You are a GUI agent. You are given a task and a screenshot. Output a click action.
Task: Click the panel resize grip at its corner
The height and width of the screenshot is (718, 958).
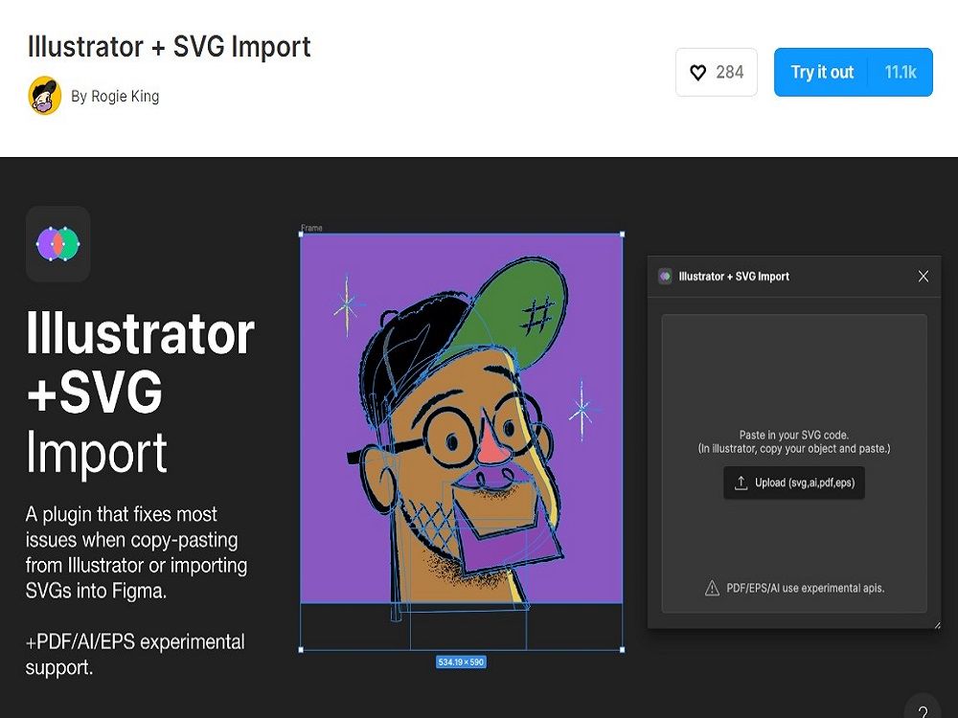tap(937, 624)
